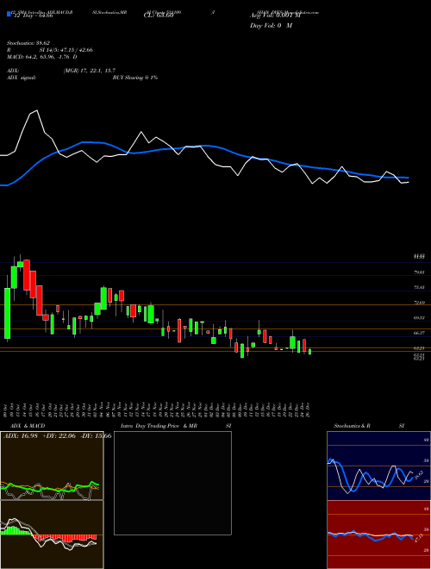Click the blue 12 Day SMA legend square

click(9, 14)
